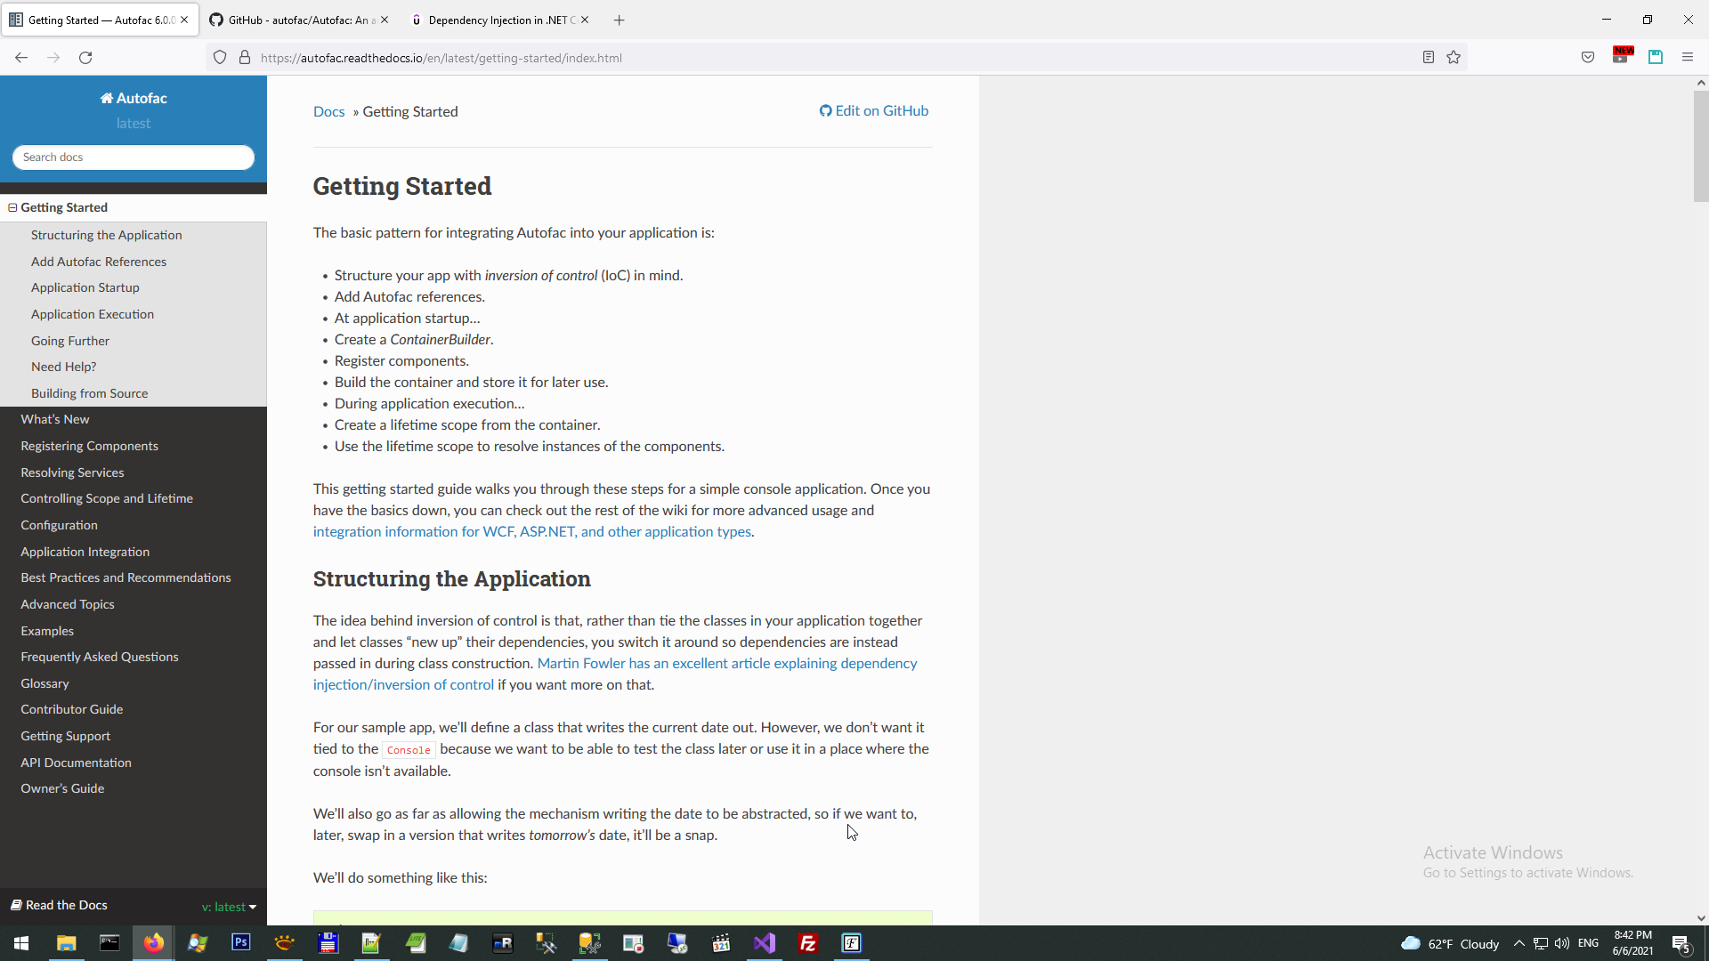Open the Firefox application menu icon
The width and height of the screenshot is (1709, 961).
tap(1688, 58)
